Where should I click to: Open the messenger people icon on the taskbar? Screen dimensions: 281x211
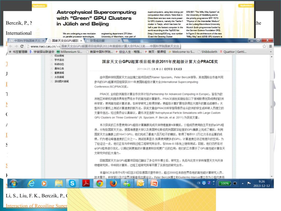point(127,183)
